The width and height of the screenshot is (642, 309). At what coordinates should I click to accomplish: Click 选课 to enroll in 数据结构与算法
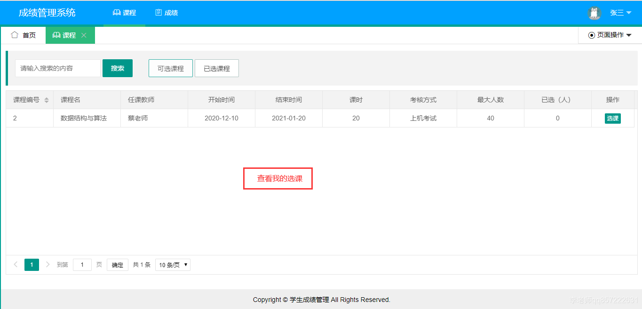pyautogui.click(x=612, y=118)
